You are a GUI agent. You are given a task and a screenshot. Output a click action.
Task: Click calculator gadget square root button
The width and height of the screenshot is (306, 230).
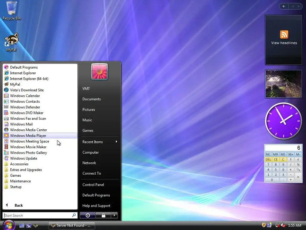pos(298,159)
